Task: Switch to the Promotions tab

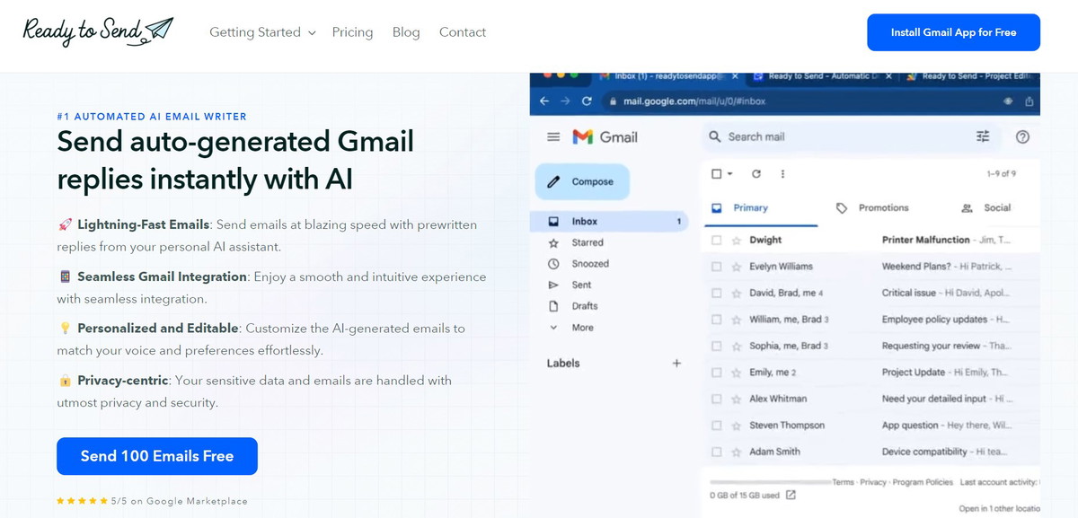Action: tap(872, 207)
